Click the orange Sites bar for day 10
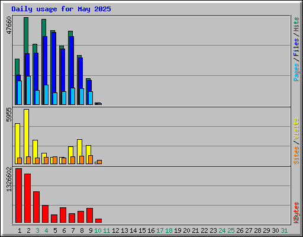 (x=99, y=162)
